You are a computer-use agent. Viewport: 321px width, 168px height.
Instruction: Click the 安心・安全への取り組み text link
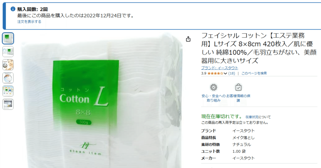[x=214, y=98]
